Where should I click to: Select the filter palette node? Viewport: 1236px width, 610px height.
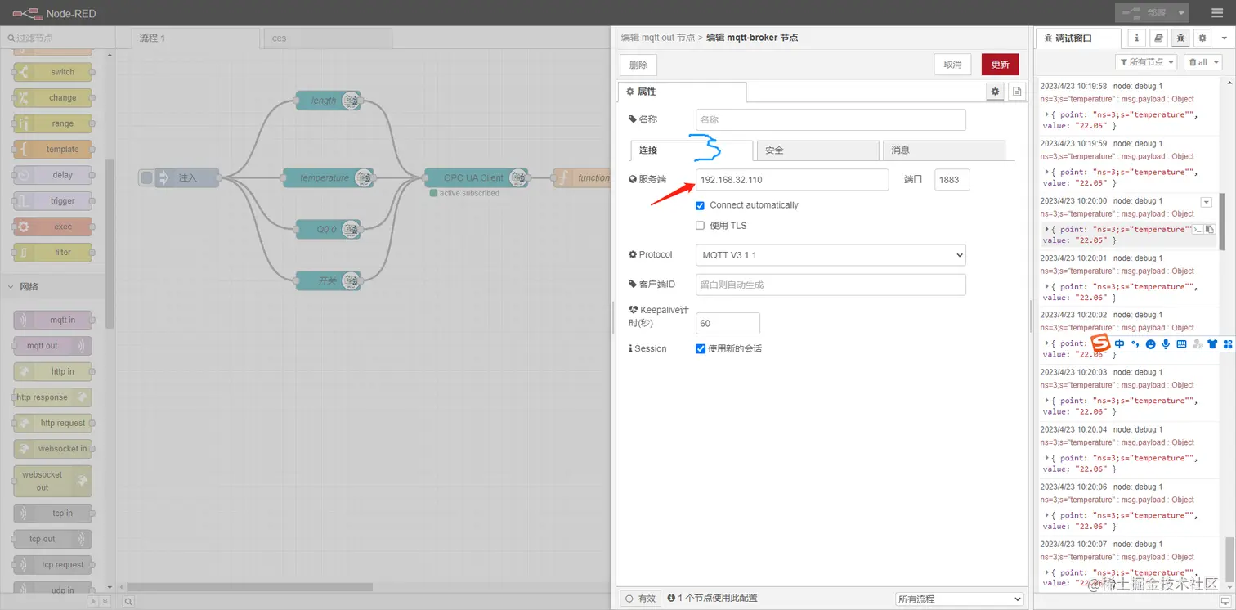52,252
